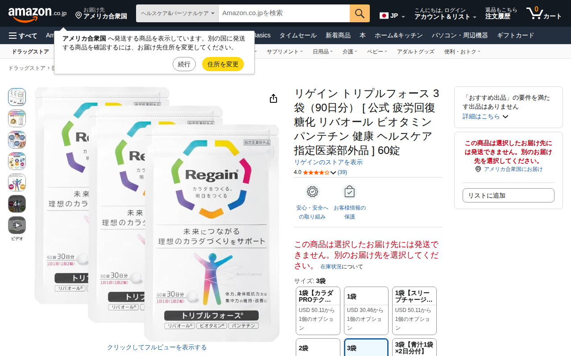Click the お届け先 アメリカ合衆国 header text
Viewport: 571px width, 356px height.
[x=105, y=13]
